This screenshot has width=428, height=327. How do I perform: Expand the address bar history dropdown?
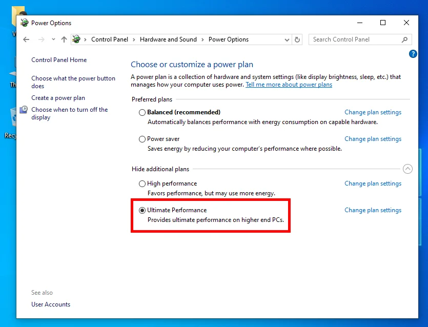point(287,40)
